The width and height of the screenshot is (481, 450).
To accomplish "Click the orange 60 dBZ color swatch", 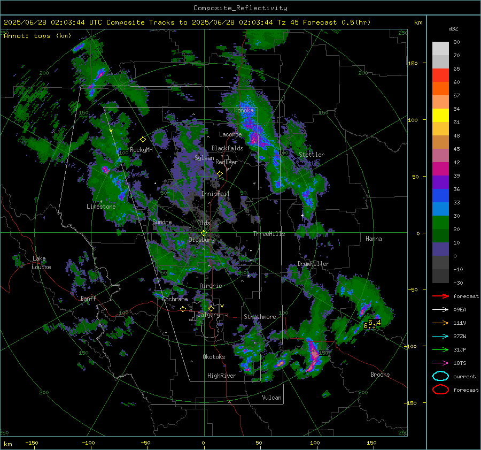I will click(440, 88).
